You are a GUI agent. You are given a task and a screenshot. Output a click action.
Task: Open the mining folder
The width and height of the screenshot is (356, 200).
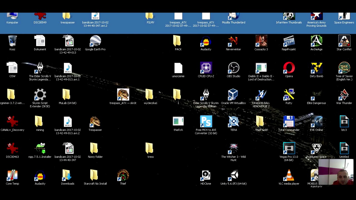pyautogui.click(x=40, y=124)
